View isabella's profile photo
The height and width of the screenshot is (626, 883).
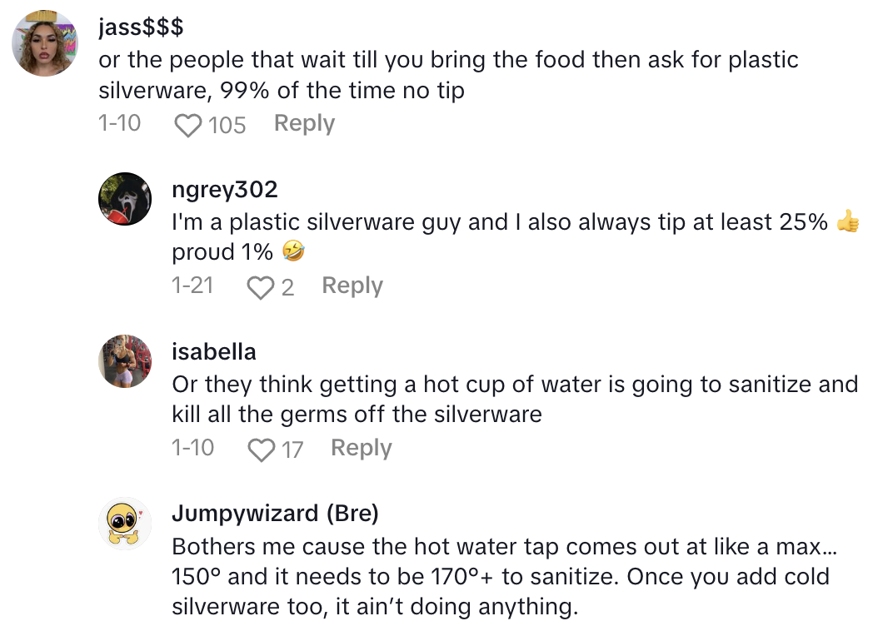click(x=126, y=361)
